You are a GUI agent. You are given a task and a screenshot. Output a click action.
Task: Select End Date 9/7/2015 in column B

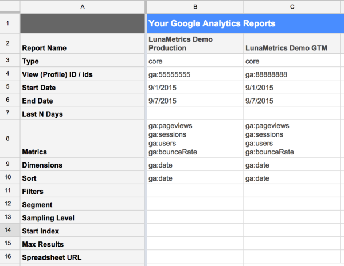(195, 100)
